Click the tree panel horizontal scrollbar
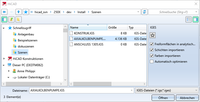The width and height of the screenshot is (200, 102). click(28, 84)
